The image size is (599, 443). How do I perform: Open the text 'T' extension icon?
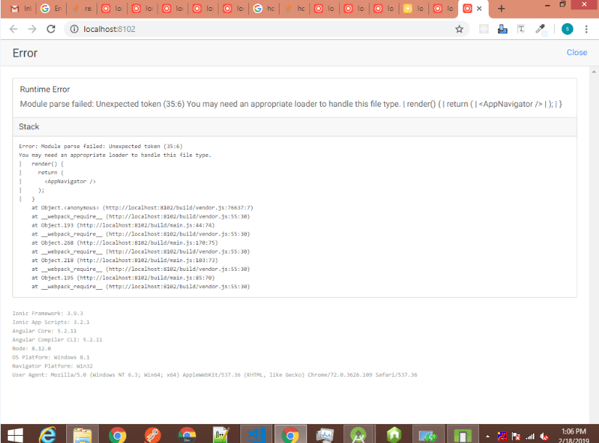coord(521,27)
